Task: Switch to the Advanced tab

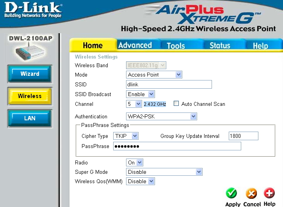Action: (x=135, y=45)
